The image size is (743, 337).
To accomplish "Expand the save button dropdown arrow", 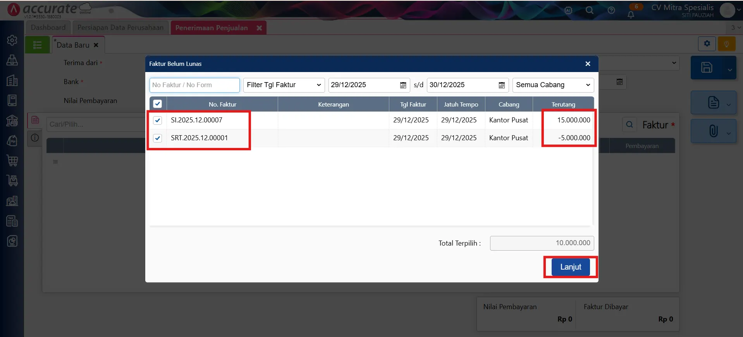I will pyautogui.click(x=729, y=70).
